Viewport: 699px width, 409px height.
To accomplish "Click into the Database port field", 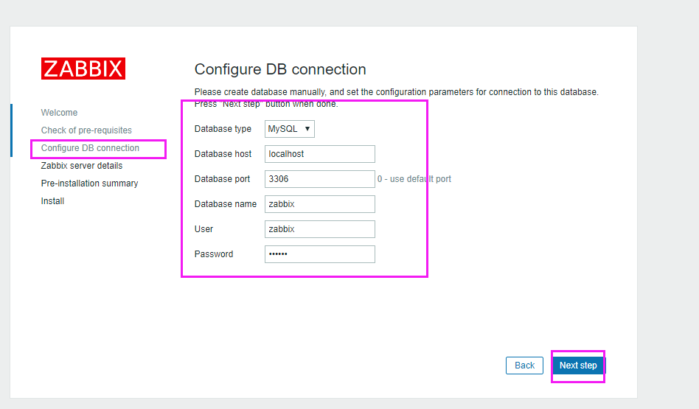I will pyautogui.click(x=320, y=179).
